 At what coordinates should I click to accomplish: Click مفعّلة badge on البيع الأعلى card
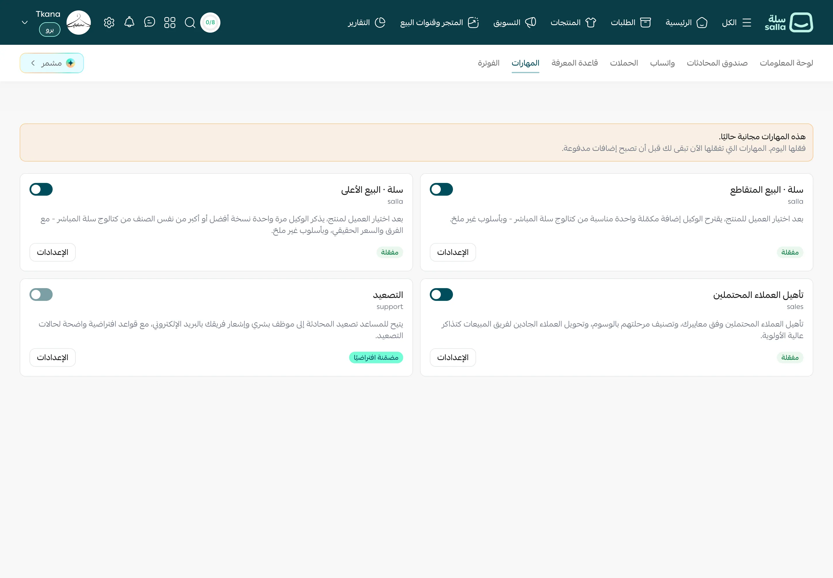tap(390, 252)
